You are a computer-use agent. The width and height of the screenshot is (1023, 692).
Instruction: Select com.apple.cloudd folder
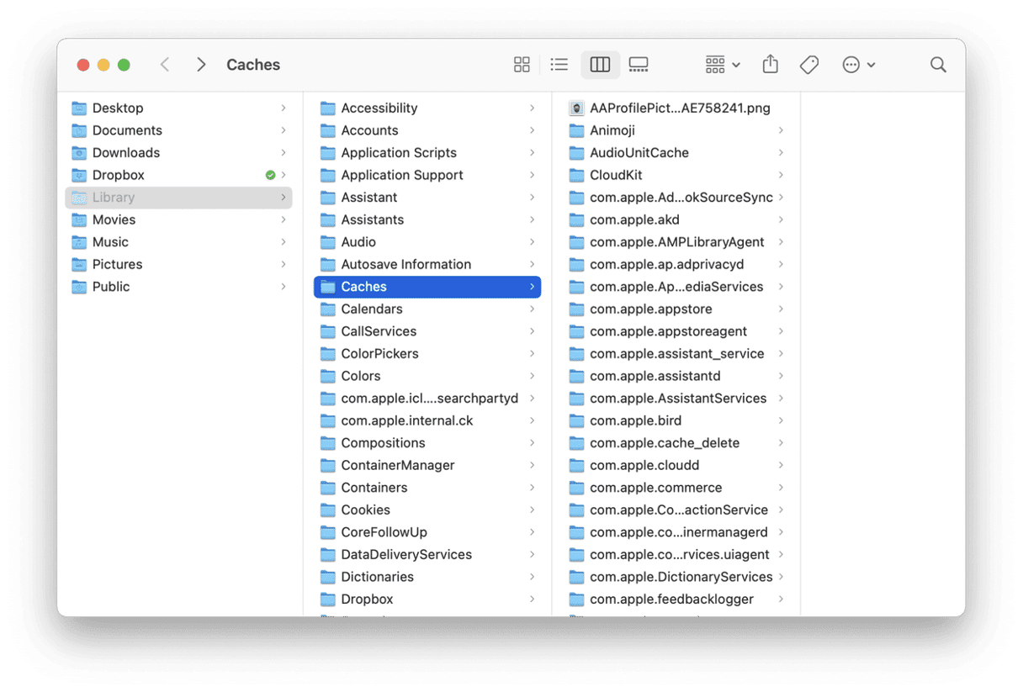pos(676,465)
